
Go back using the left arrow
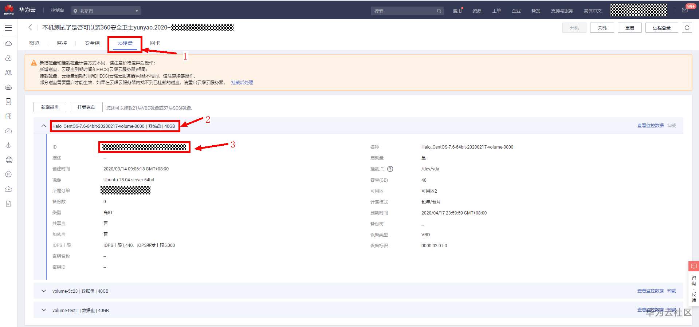(30, 27)
